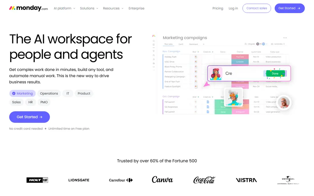
Task: Click the Nov 24 launch date cell
Action: point(256,87)
